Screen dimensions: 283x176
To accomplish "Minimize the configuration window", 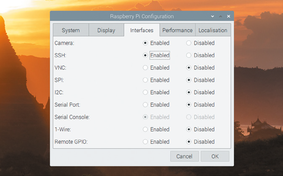I will click(x=213, y=16).
